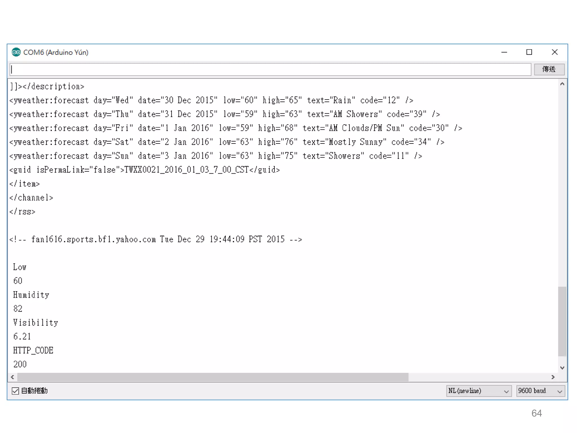Screen dimensions: 577x433
Task: Click the 傳送 send button
Action: pos(549,69)
